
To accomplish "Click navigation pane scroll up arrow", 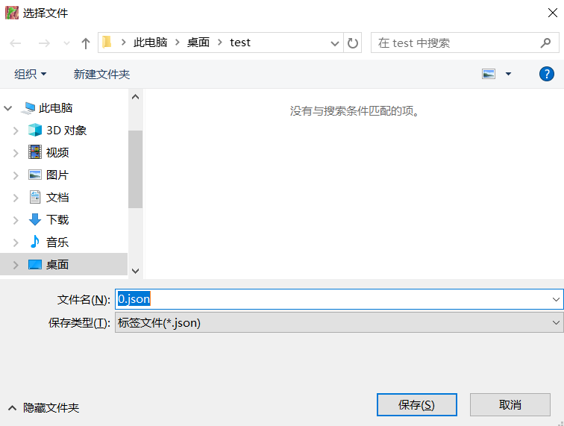I will 135,97.
